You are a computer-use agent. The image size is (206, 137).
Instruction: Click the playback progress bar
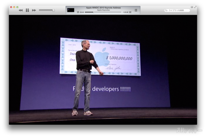(103, 12)
